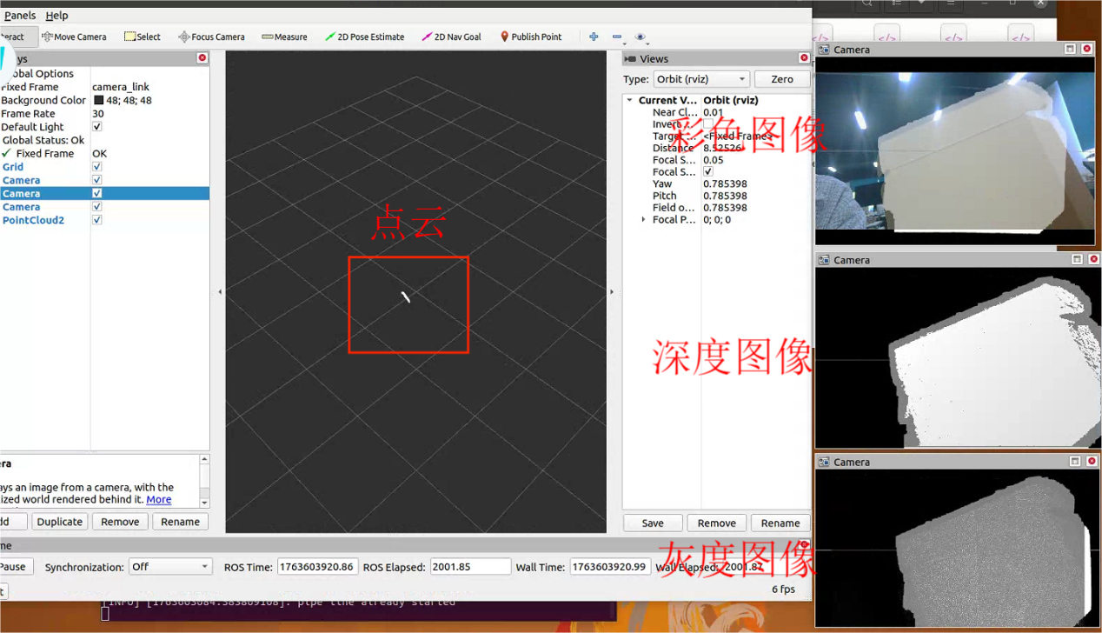1102x633 pixels.
Task: Click the blue plus add-tool icon
Action: pos(594,37)
